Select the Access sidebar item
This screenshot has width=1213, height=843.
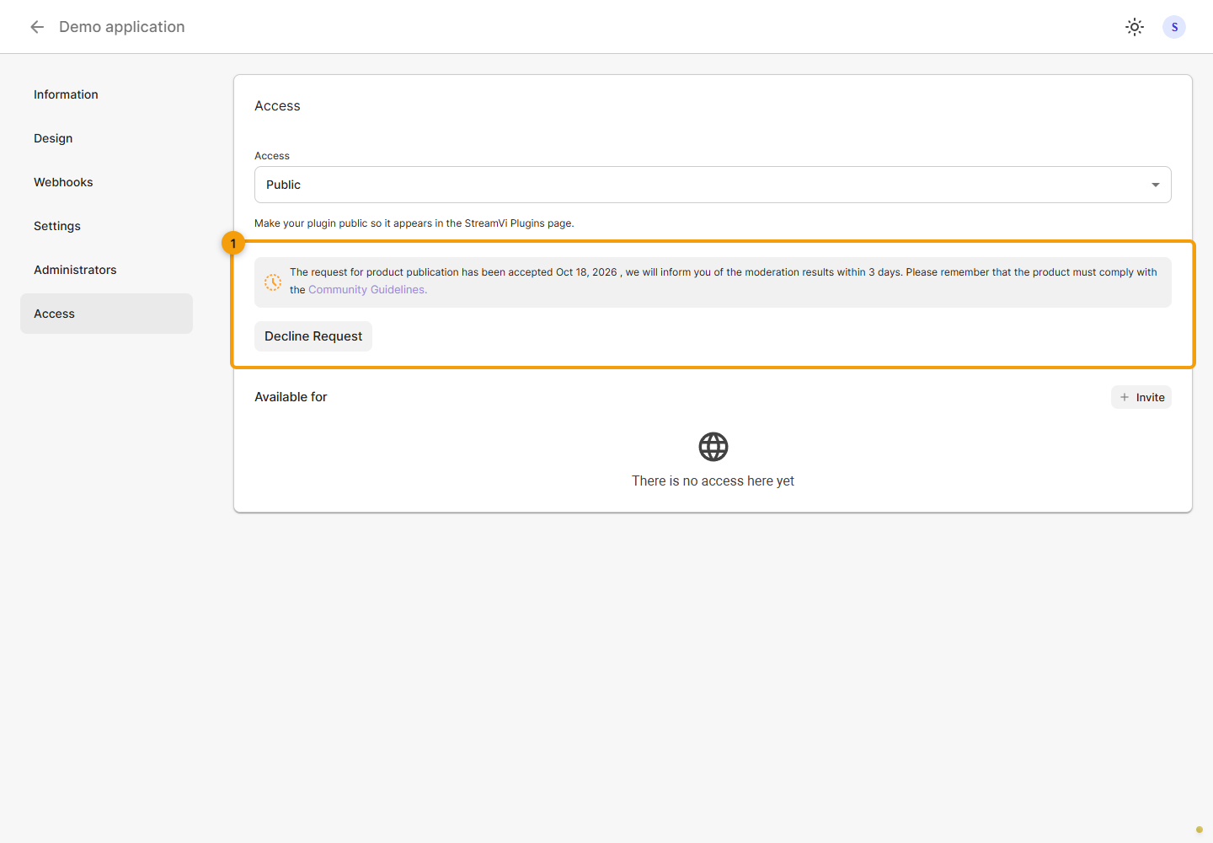106,314
